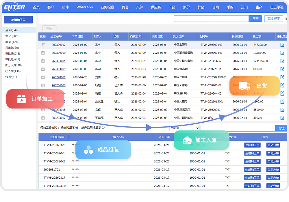Focus the top search input field

[x=211, y=18]
